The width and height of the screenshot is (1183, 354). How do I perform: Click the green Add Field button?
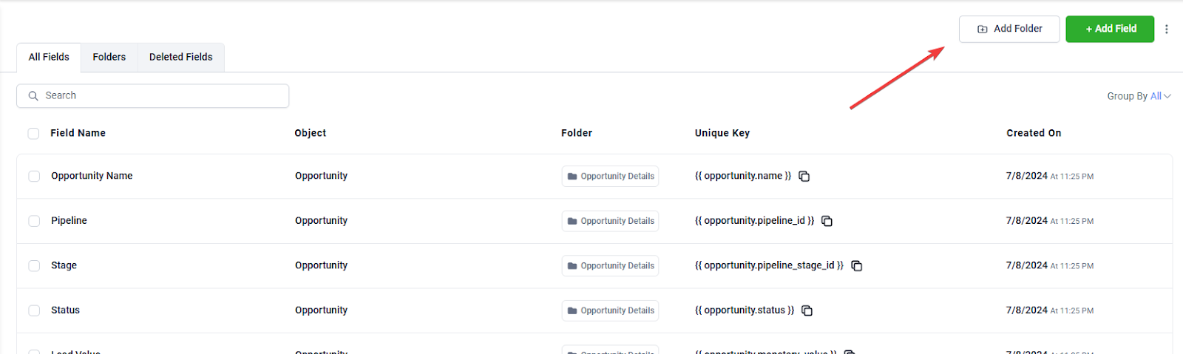tap(1110, 29)
